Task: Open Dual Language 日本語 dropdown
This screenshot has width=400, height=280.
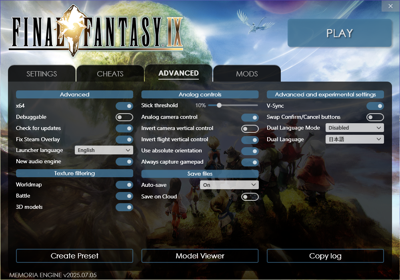Action: point(354,139)
